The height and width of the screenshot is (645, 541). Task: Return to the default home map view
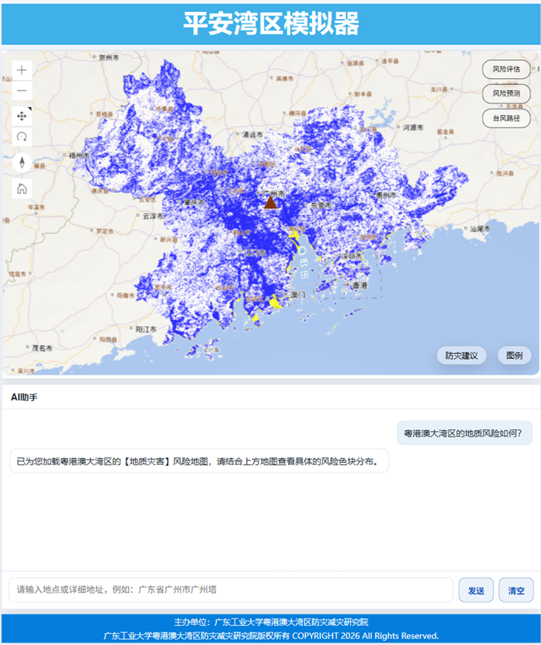tap(22, 188)
